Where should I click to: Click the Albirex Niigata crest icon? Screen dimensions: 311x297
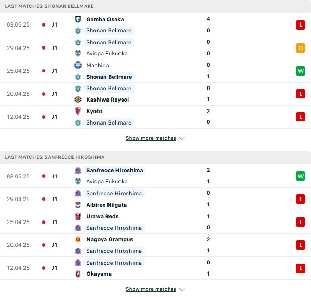[78, 205]
